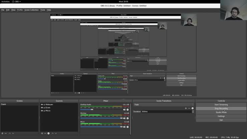Open the Profile menu
This screenshot has height=139, width=247.
[20, 10]
